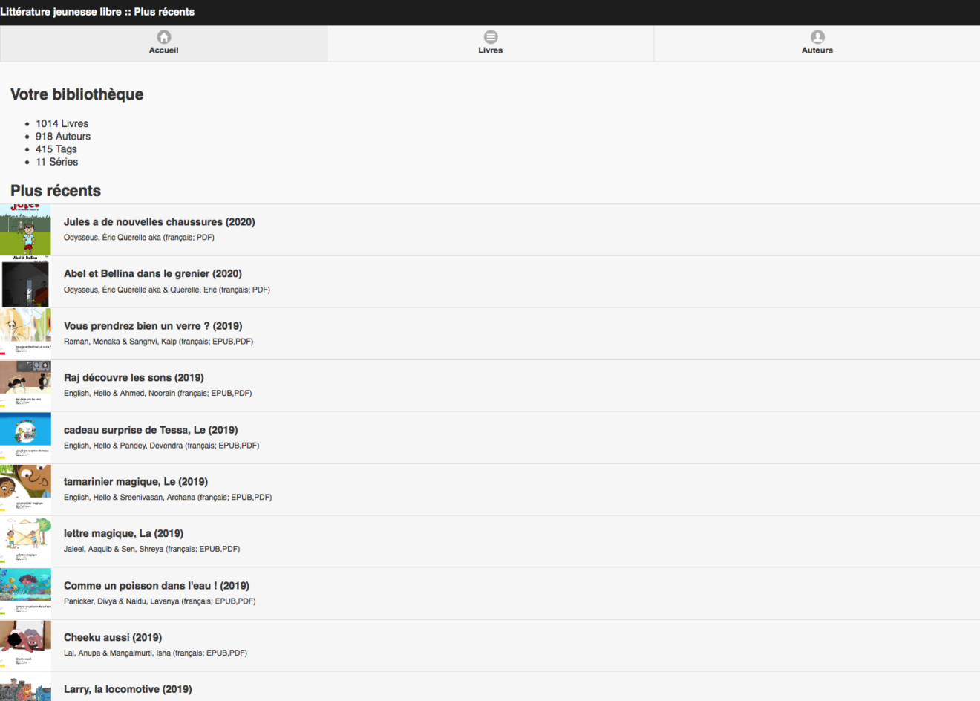Open Abel et Bellina dans le grenier title
This screenshot has width=980, height=701.
[152, 274]
